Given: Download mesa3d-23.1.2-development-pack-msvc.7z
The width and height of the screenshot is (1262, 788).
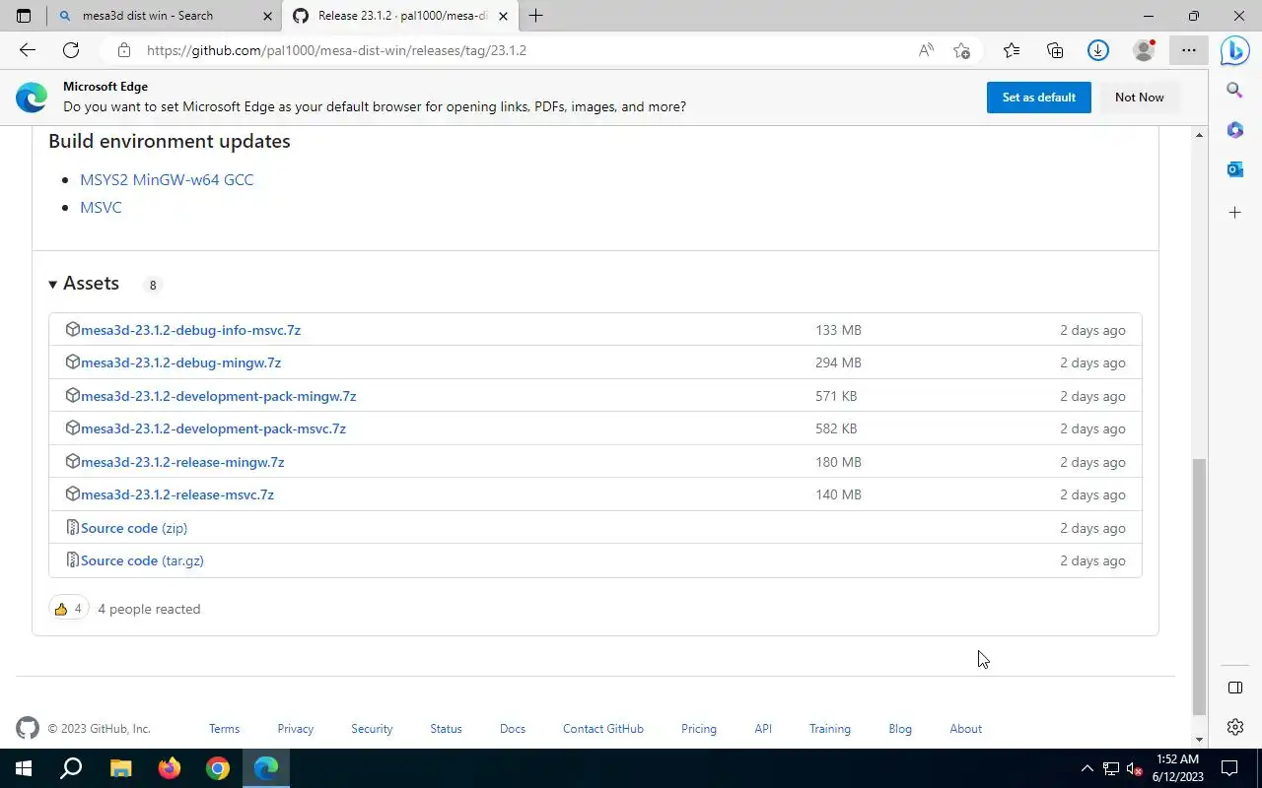Looking at the screenshot, I should [x=213, y=428].
